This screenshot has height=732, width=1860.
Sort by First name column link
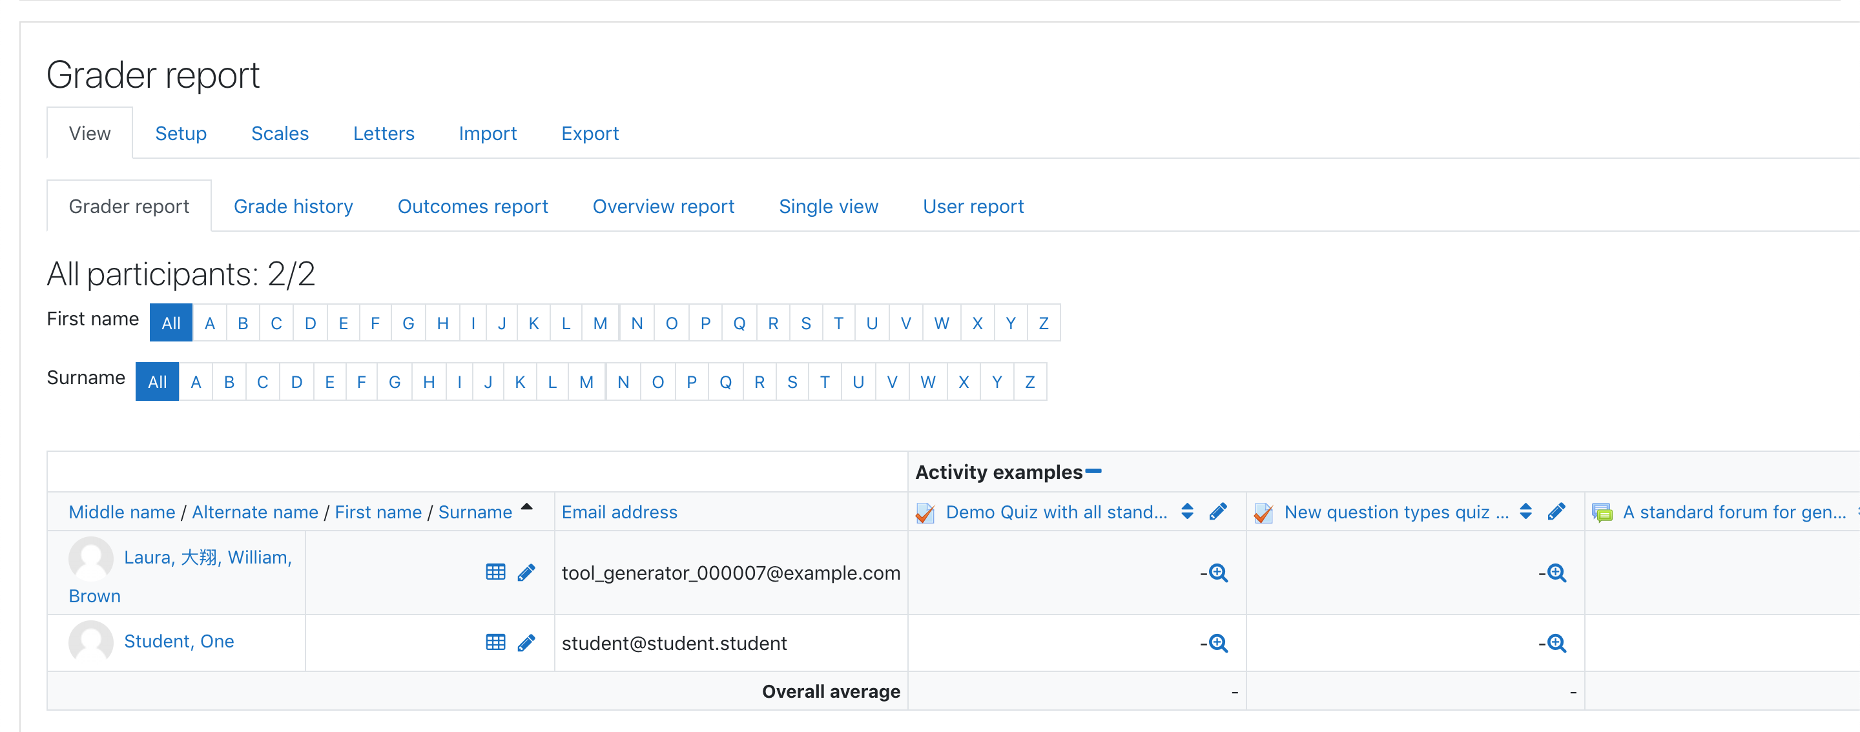coord(378,513)
